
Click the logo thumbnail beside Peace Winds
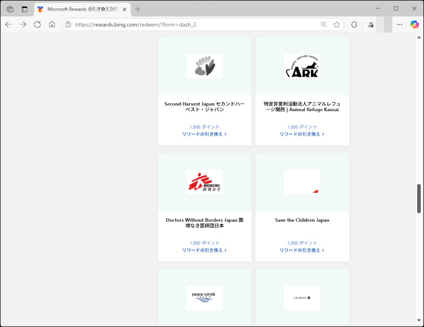(302, 298)
